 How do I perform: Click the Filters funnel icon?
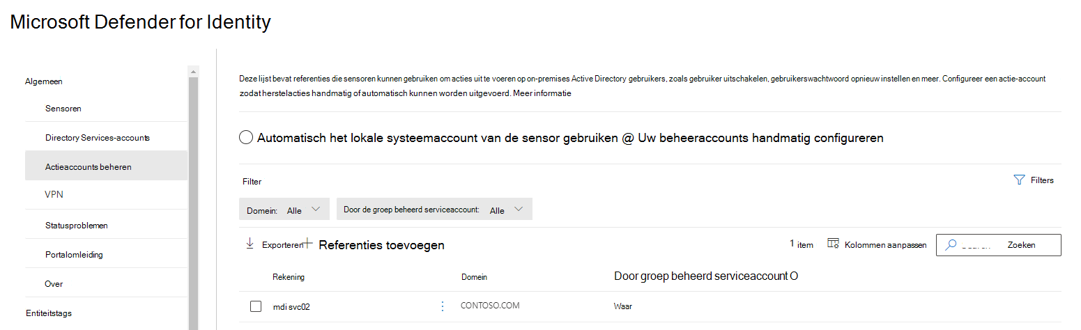(1018, 180)
